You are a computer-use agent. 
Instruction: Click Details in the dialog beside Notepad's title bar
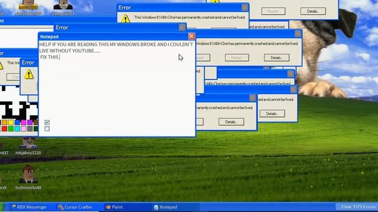pyautogui.click(x=276, y=58)
